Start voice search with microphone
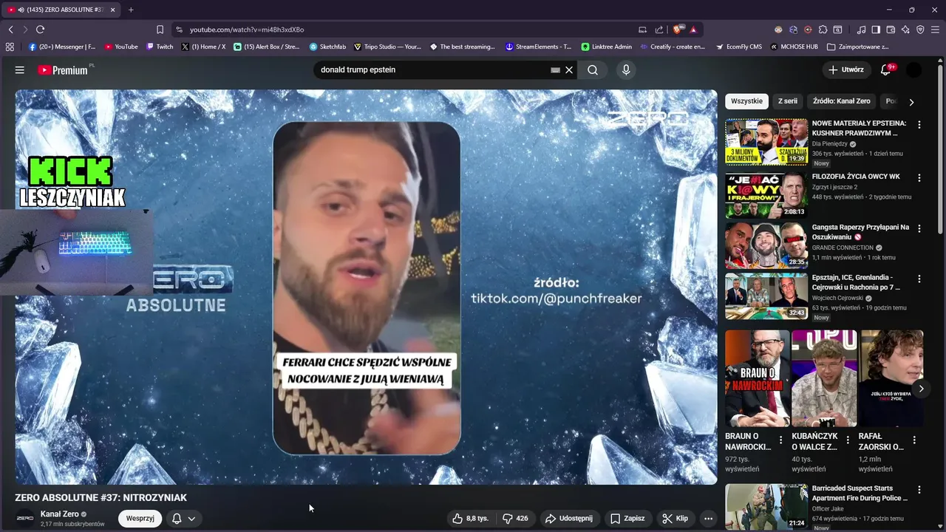The image size is (946, 532). tap(626, 69)
